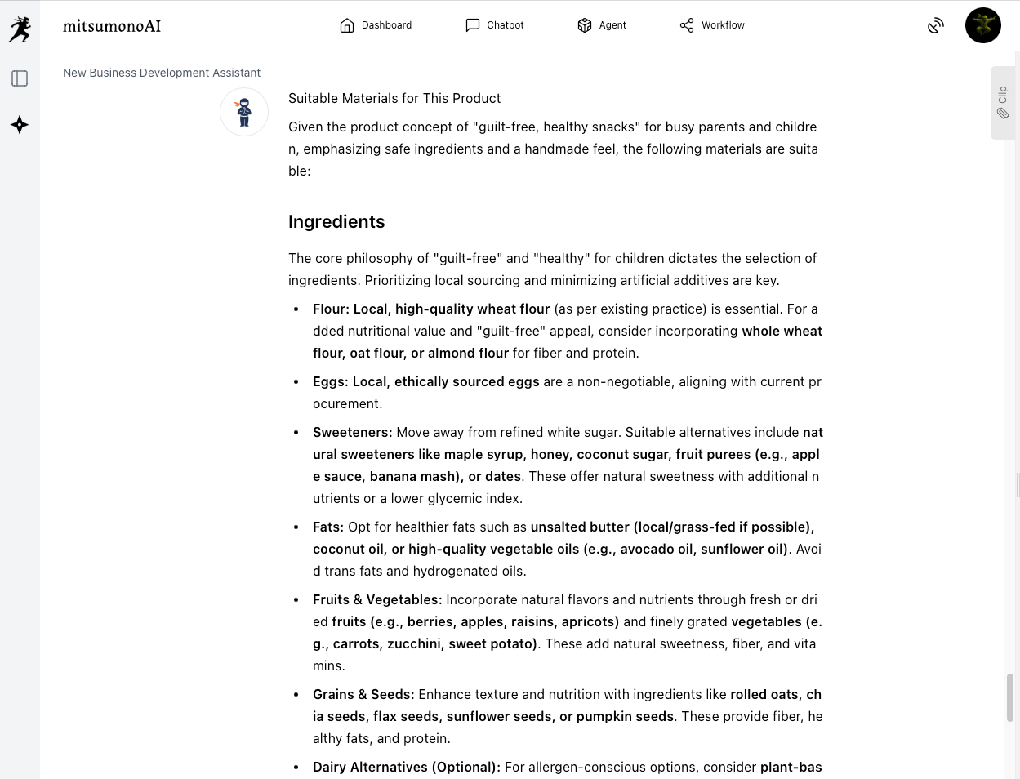Click the right-edge panel resize handle
Image resolution: width=1020 pixels, height=779 pixels.
pyautogui.click(x=1018, y=484)
